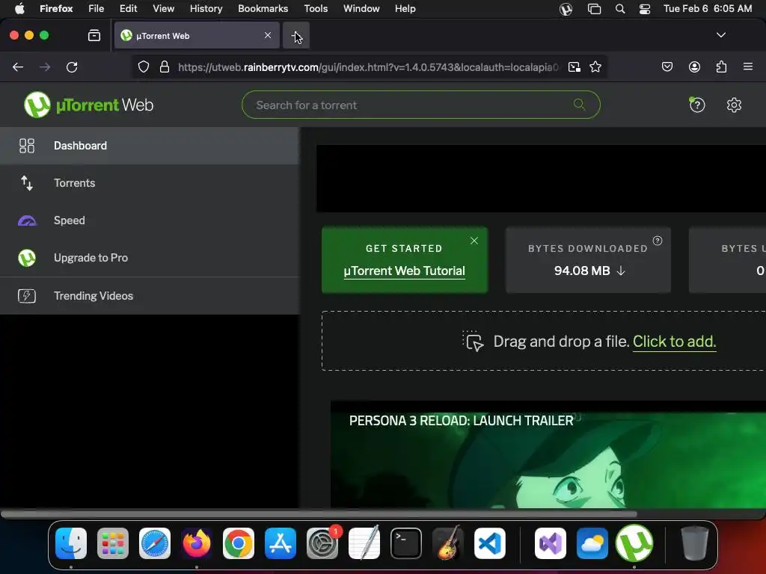The image size is (766, 574).
Task: Open Firefox account icon
Action: pyautogui.click(x=694, y=67)
